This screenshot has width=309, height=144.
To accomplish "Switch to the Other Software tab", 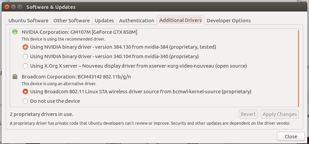I will [71, 21].
